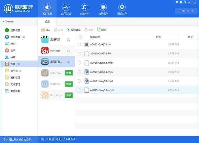Install 影音先锋 with its 安装 button

[69, 84]
